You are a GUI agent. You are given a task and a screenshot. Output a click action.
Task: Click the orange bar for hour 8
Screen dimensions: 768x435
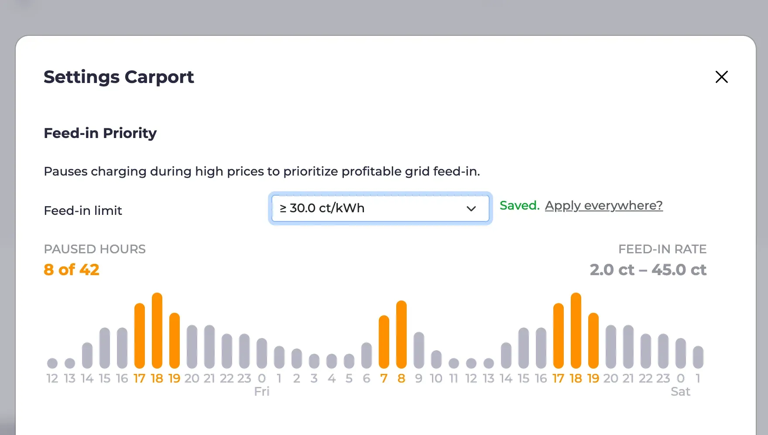pyautogui.click(x=401, y=335)
